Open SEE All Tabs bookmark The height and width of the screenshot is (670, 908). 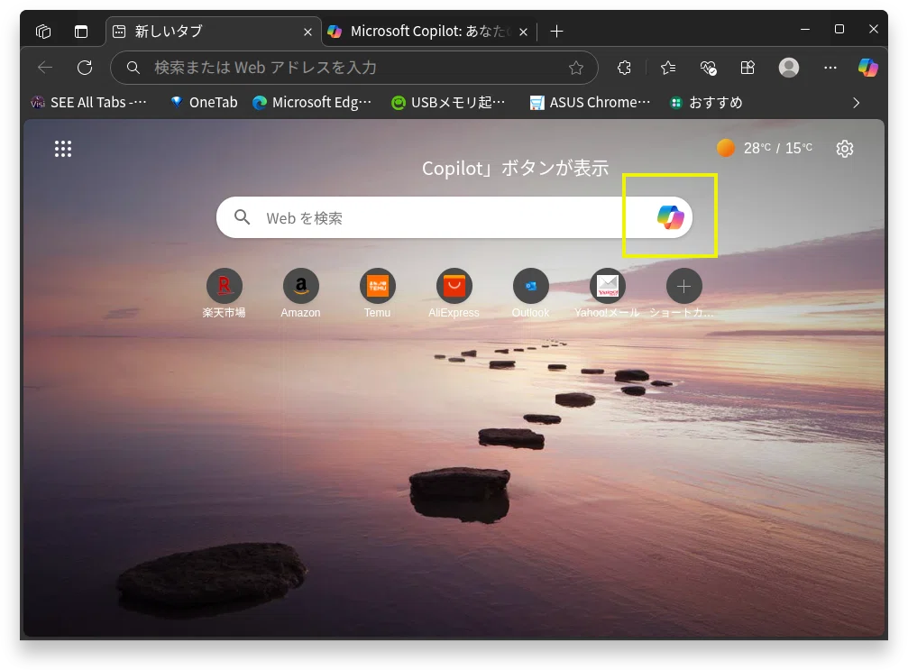click(x=88, y=103)
